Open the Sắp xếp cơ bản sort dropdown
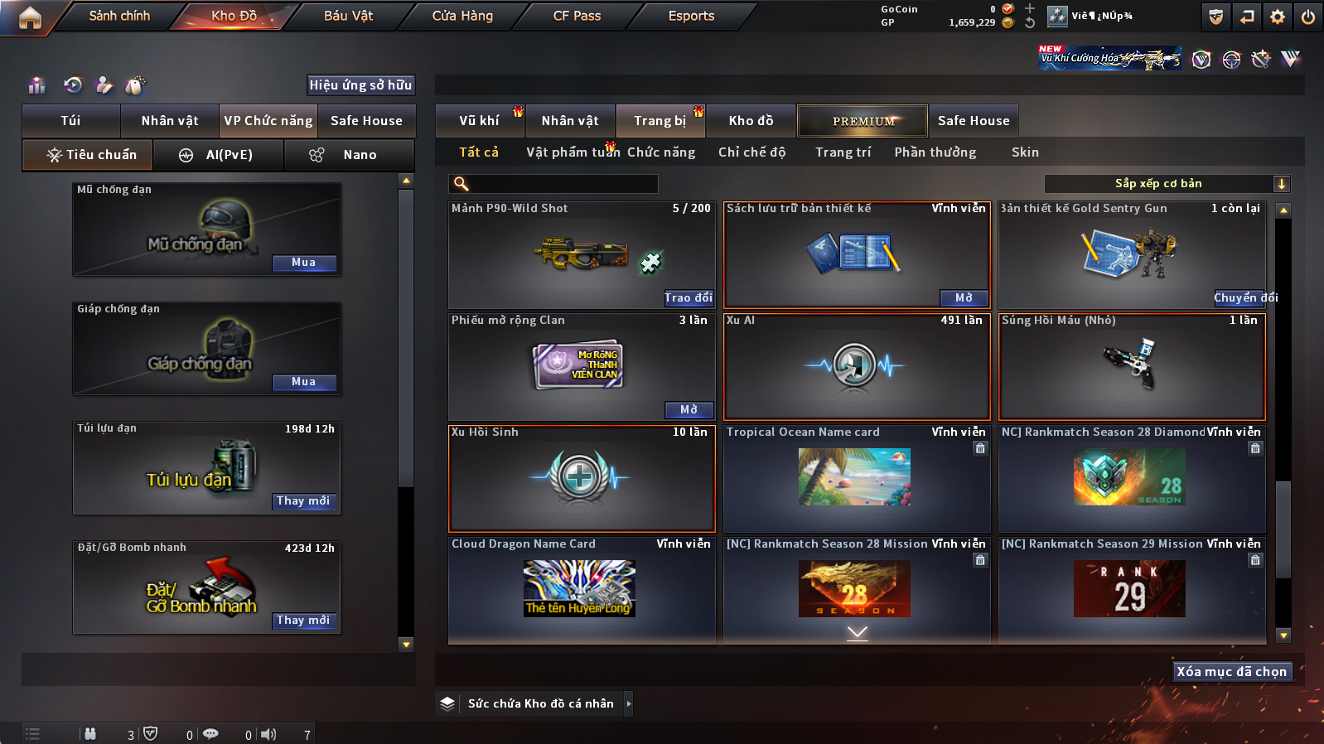Viewport: 1324px width, 744px height. point(1167,184)
